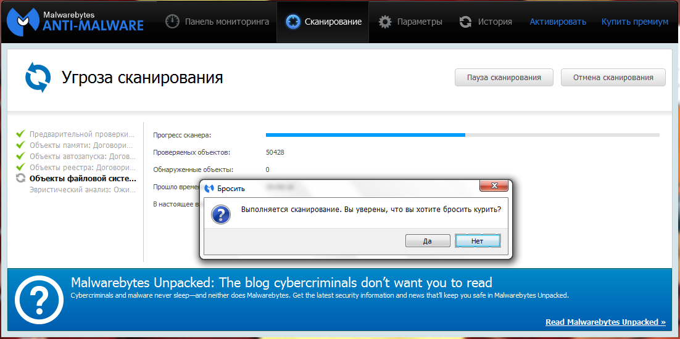
Task: Click the Купить премиум link
Action: click(634, 22)
